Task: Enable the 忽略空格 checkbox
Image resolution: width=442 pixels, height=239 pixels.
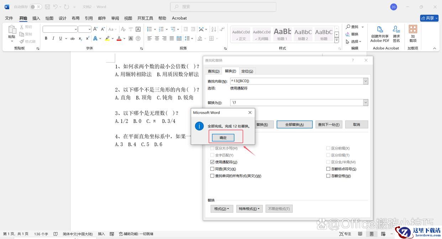Action: [x=328, y=176]
